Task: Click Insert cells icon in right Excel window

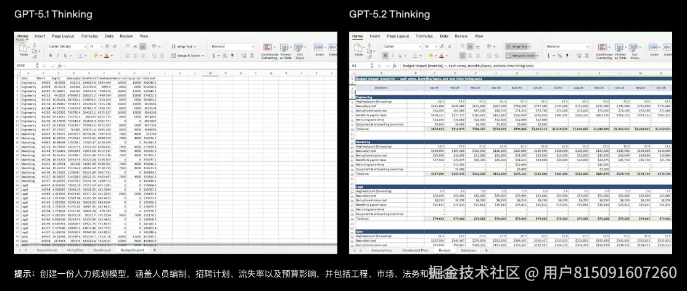Action: (653, 47)
